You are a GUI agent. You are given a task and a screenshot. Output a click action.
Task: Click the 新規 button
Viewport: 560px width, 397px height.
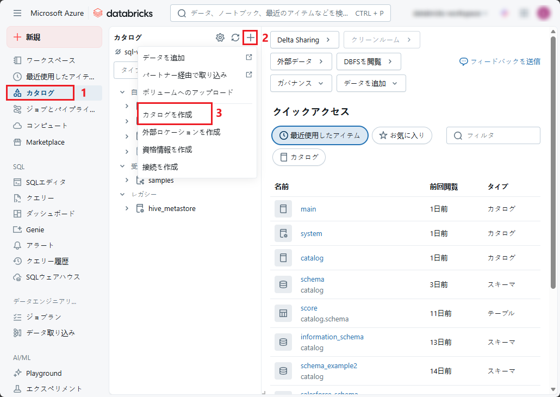point(54,37)
